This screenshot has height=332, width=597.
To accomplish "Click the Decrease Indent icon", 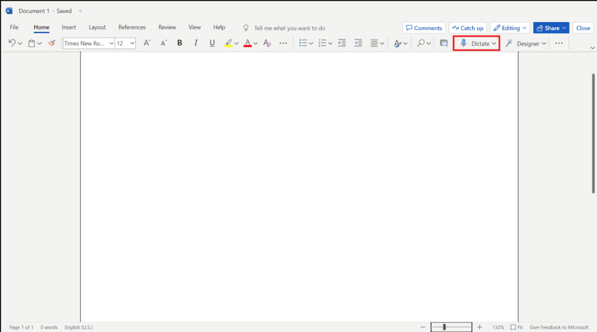I will (342, 43).
